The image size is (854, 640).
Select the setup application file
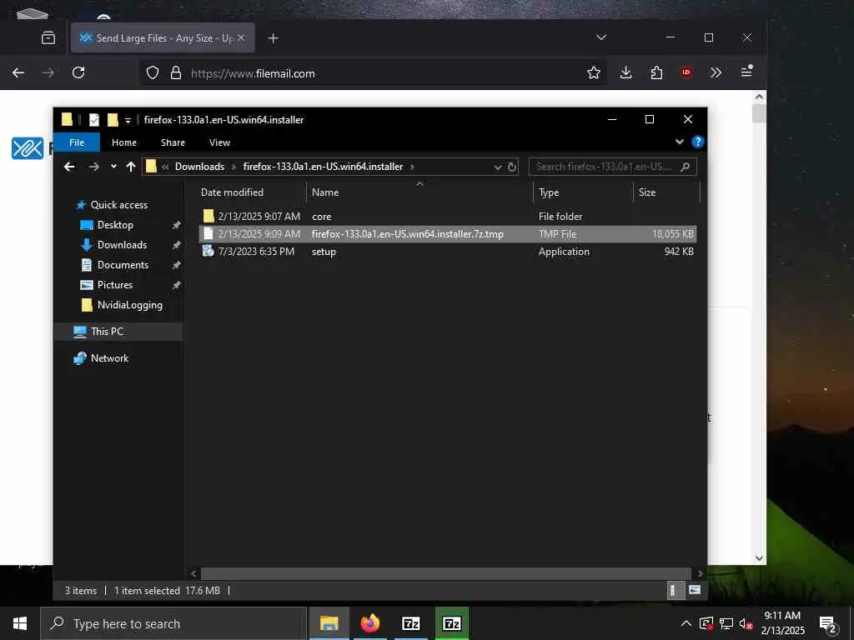point(448,252)
